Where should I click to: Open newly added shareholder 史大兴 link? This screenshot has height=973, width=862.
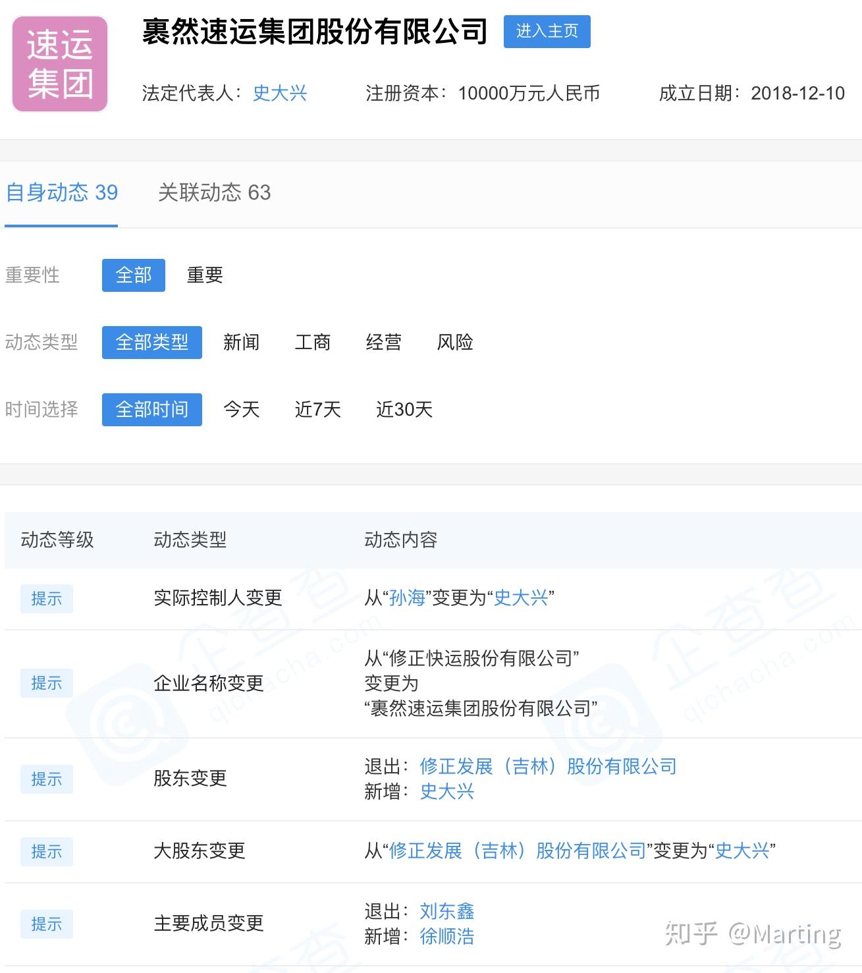click(x=447, y=792)
